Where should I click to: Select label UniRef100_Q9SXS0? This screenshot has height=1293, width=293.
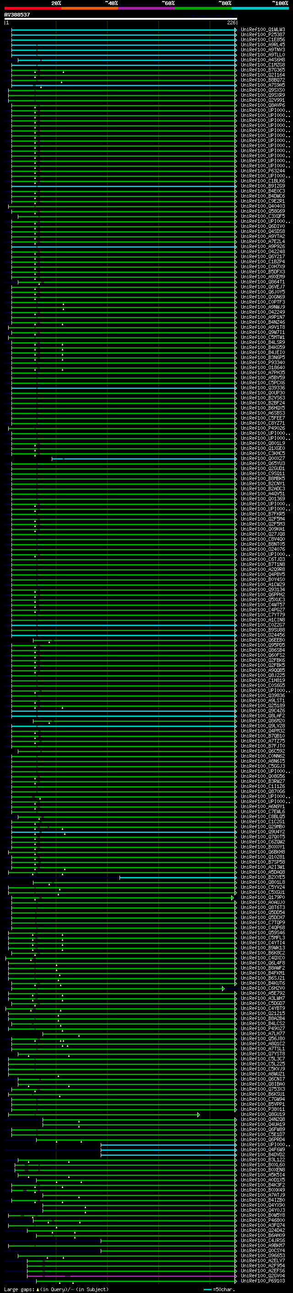pos(263,90)
